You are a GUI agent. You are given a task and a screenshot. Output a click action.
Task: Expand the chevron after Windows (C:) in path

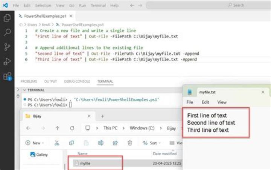pyautogui.click(x=161, y=128)
